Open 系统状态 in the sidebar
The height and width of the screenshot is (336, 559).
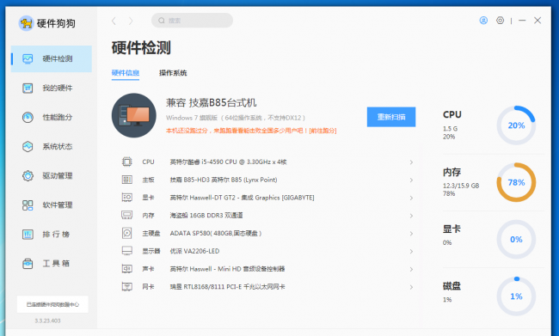(x=52, y=146)
